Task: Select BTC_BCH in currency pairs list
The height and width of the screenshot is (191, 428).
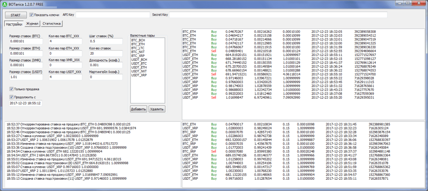Action: 148,40
